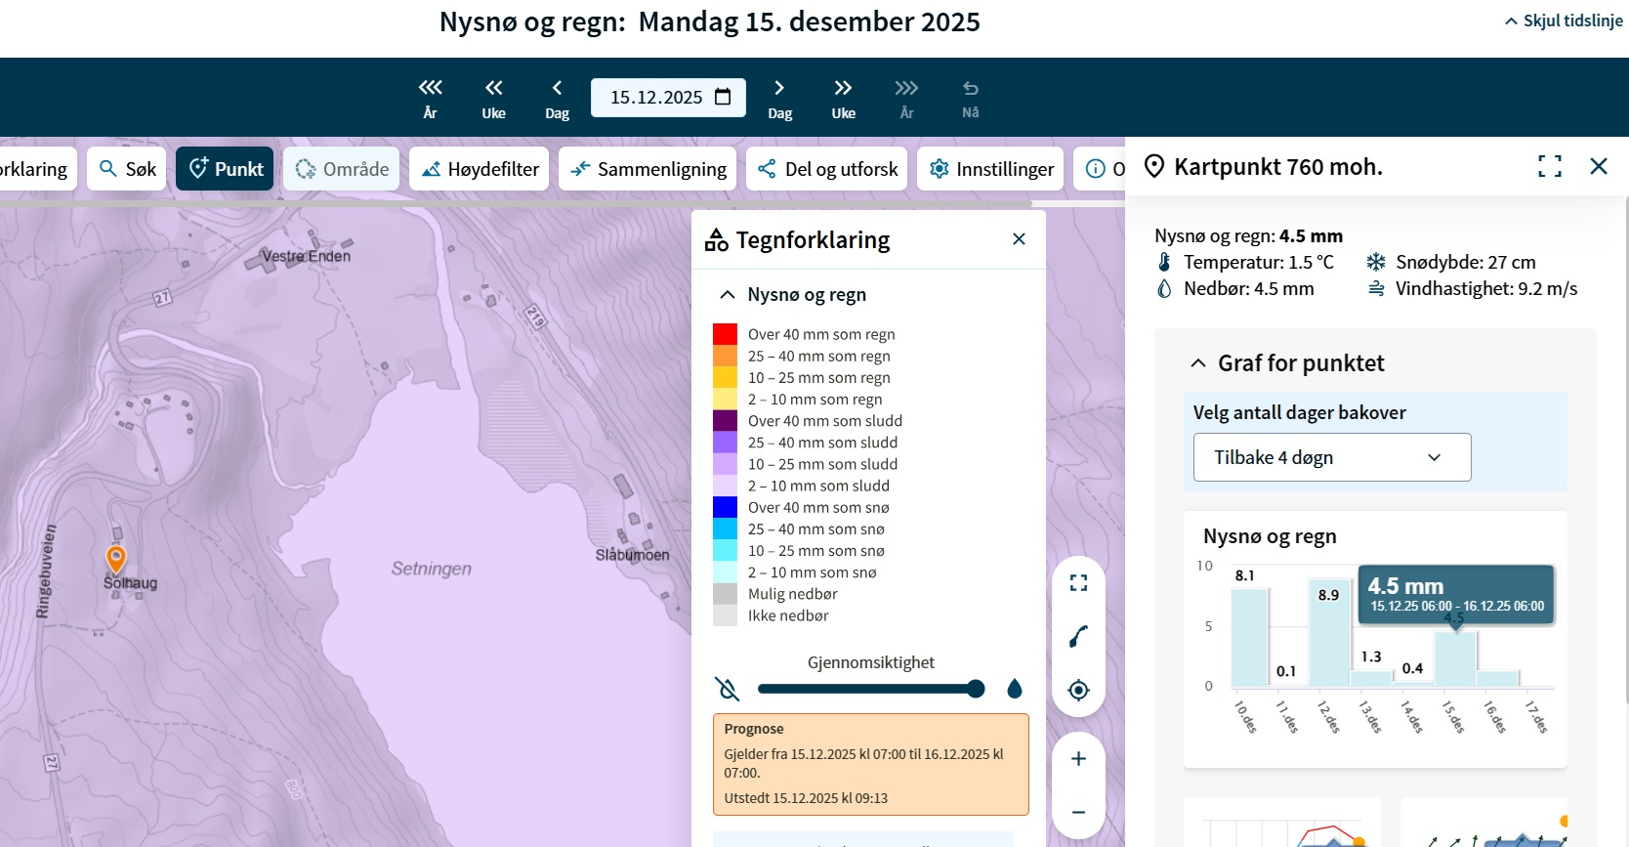Step to the previous day
Viewport: 1629px width, 847px height.
557,98
